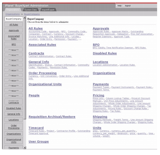Open the Shipping heading link
Image resolution: width=160 pixels, height=155 pixels.
(x=100, y=117)
